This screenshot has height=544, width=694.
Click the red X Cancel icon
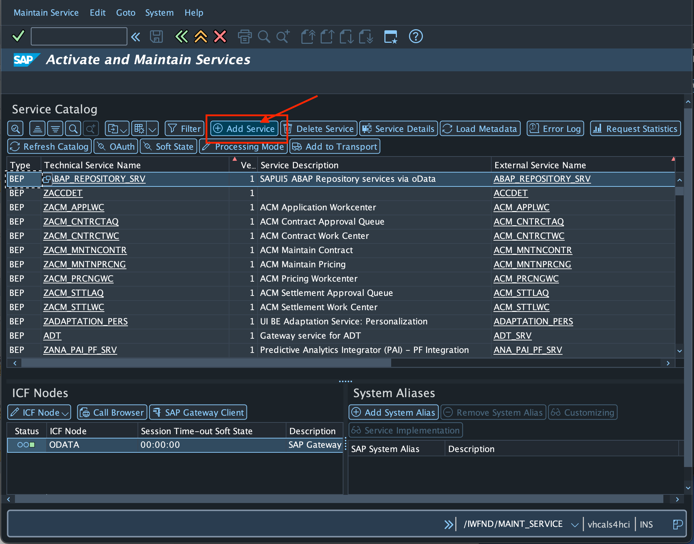(220, 36)
